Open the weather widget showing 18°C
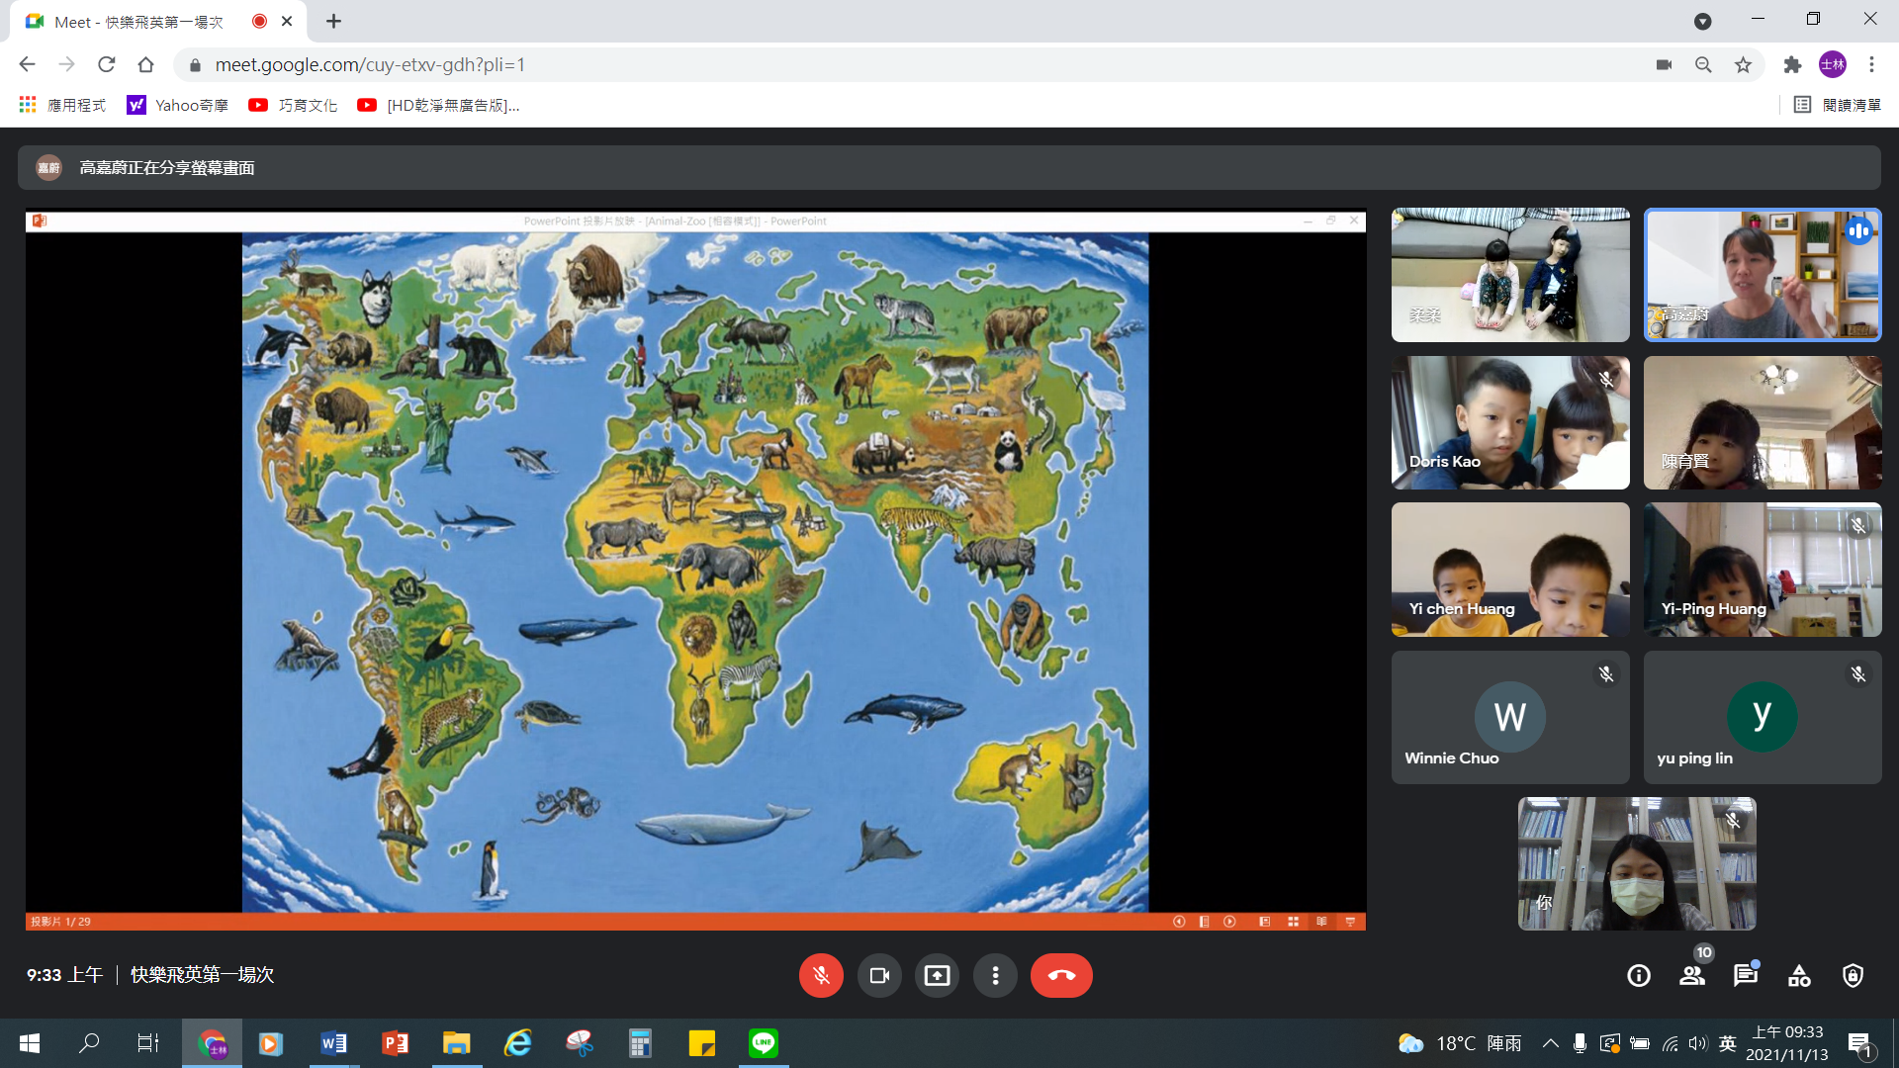The width and height of the screenshot is (1899, 1068). 1459,1043
